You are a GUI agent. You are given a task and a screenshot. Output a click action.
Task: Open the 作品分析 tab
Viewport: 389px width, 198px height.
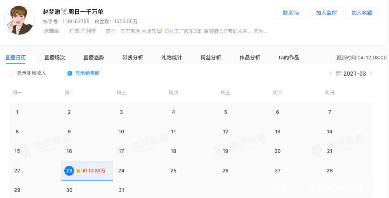pyautogui.click(x=250, y=58)
